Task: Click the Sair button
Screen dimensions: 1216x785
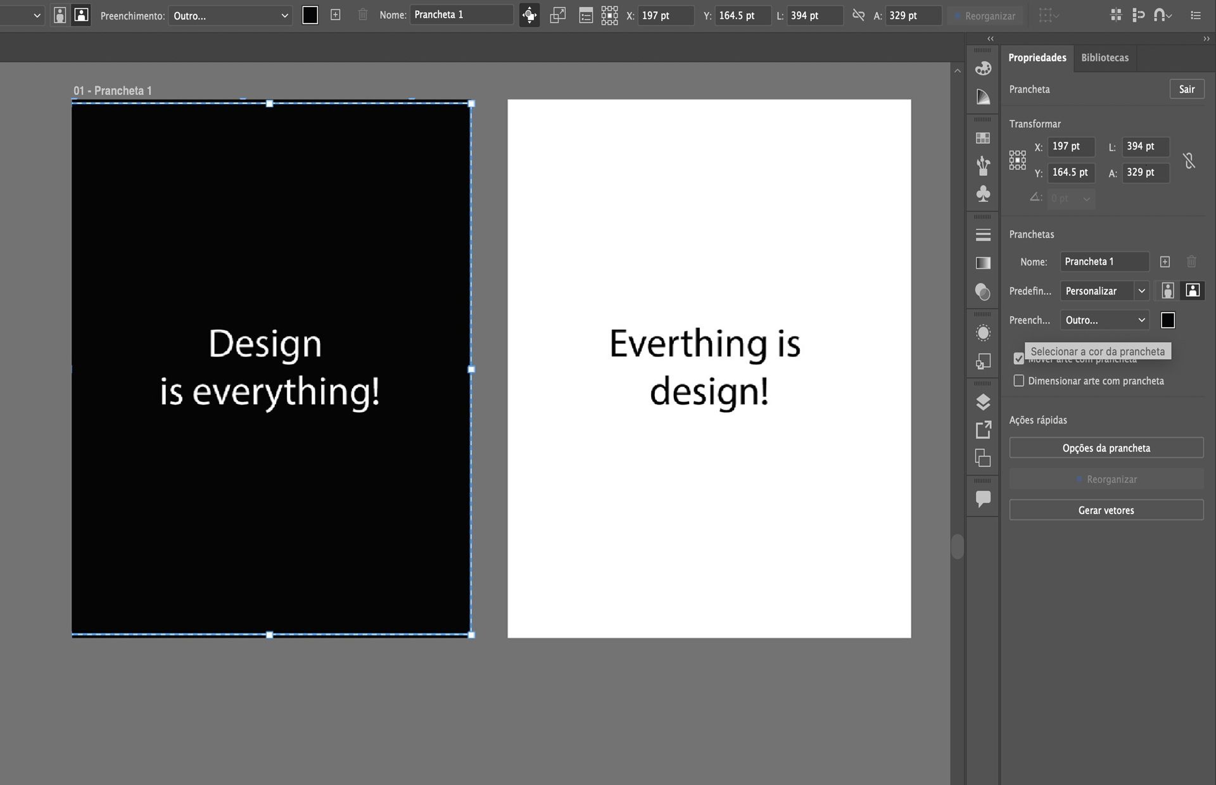Action: [1186, 89]
